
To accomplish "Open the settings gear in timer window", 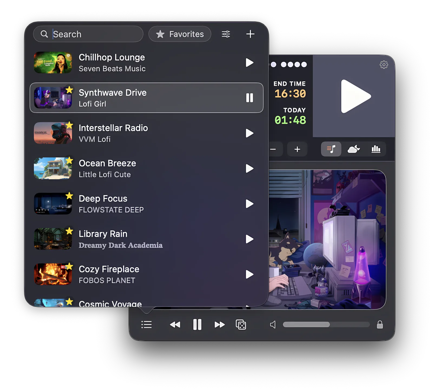I will pos(384,65).
